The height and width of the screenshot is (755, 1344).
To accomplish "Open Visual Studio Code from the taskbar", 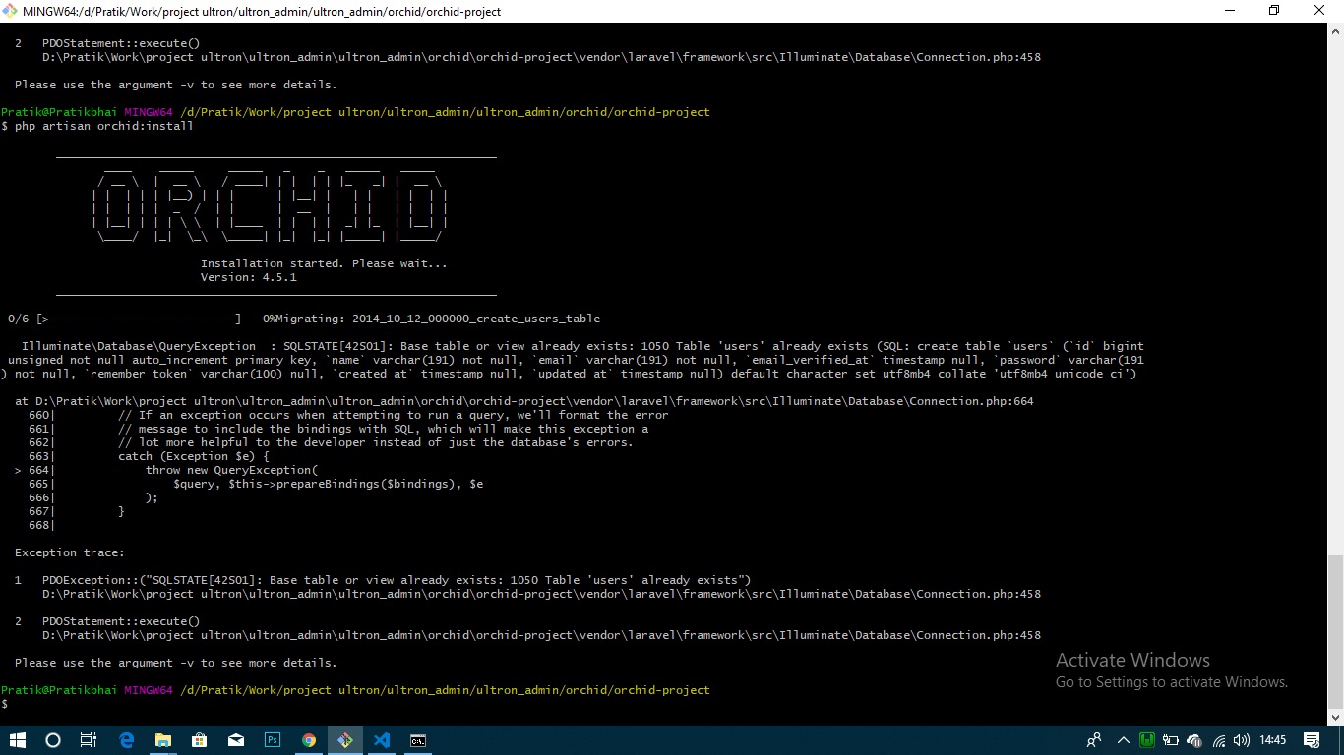I will click(382, 740).
